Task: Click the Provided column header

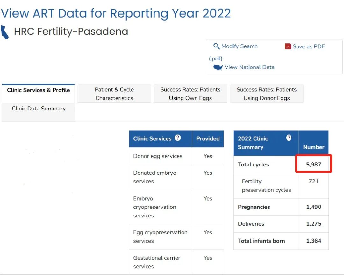Action: (208, 138)
